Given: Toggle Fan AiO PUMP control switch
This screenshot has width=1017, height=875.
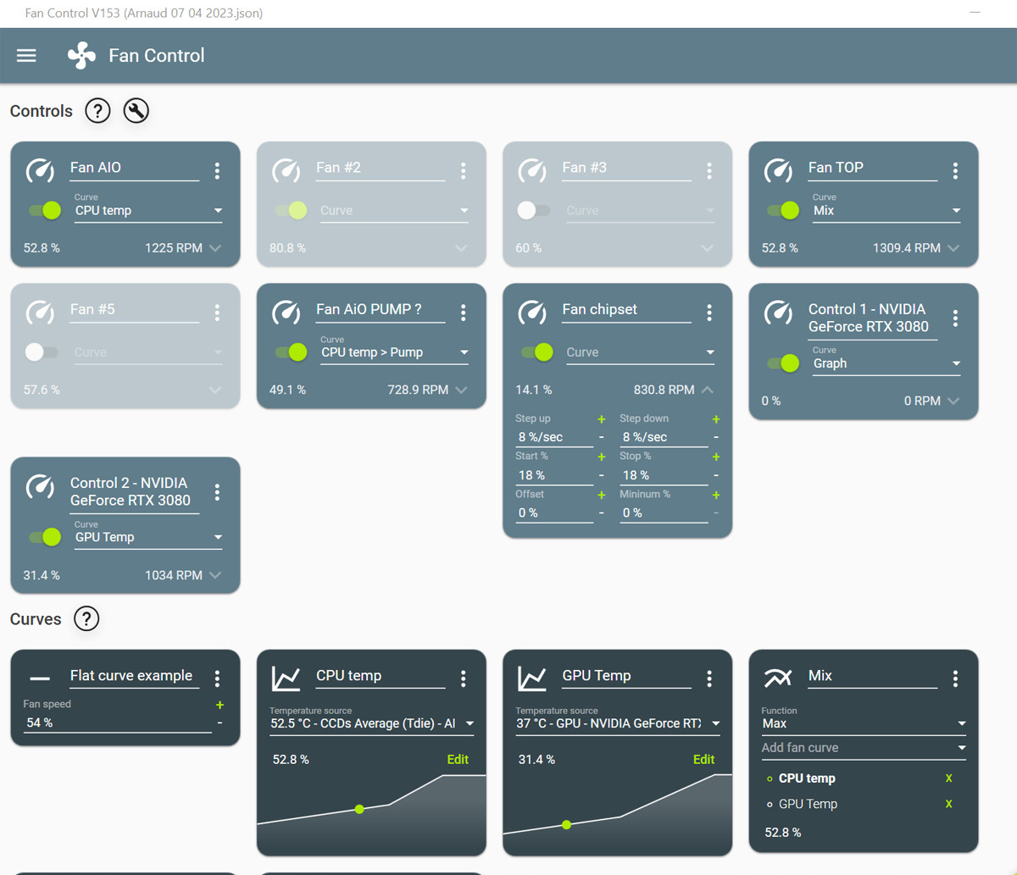Looking at the screenshot, I should [x=291, y=352].
